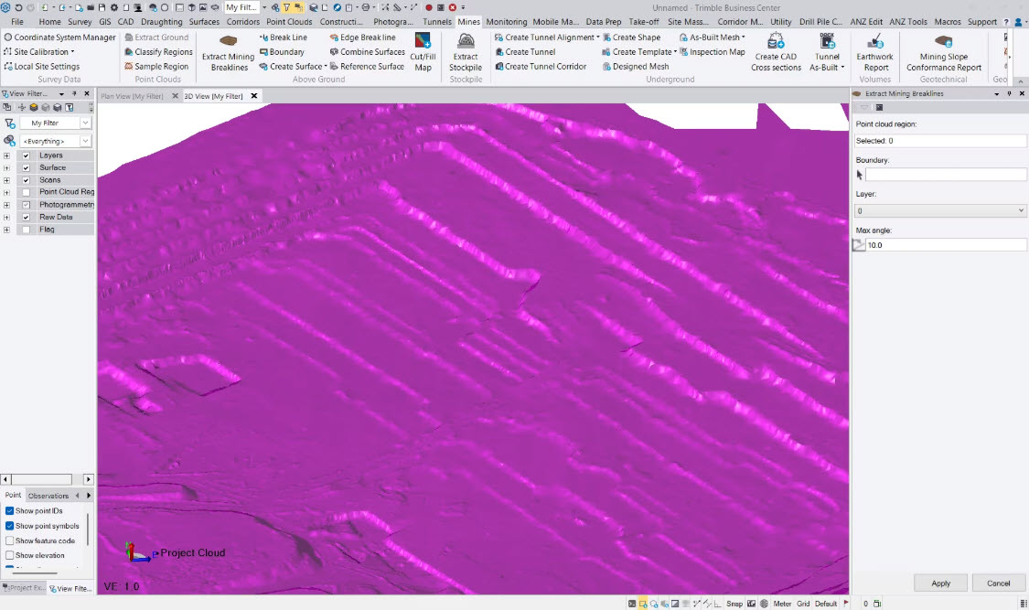
Task: Open Create Tunnel Alignment dropdown arrow
Action: (x=598, y=37)
